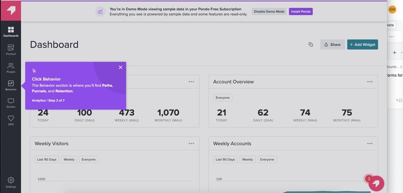Click the Install Pendo button
This screenshot has height=193, width=403.
pos(301,11)
